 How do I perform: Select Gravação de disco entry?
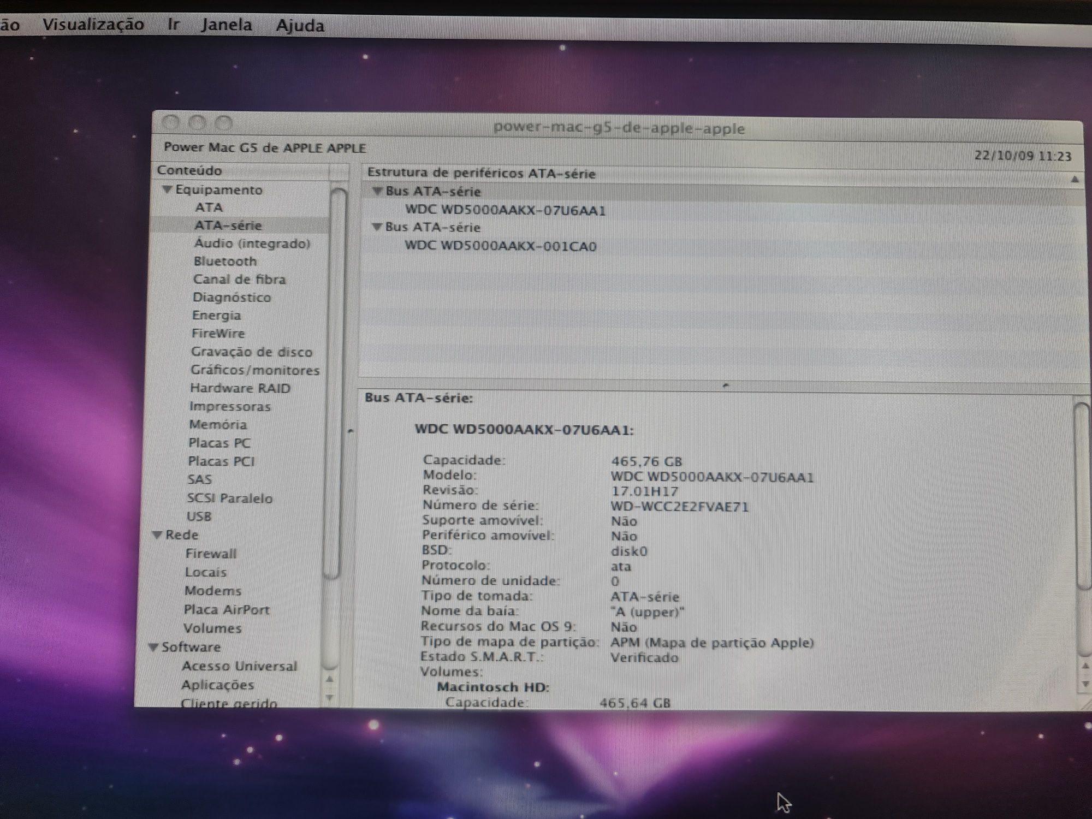pyautogui.click(x=252, y=352)
